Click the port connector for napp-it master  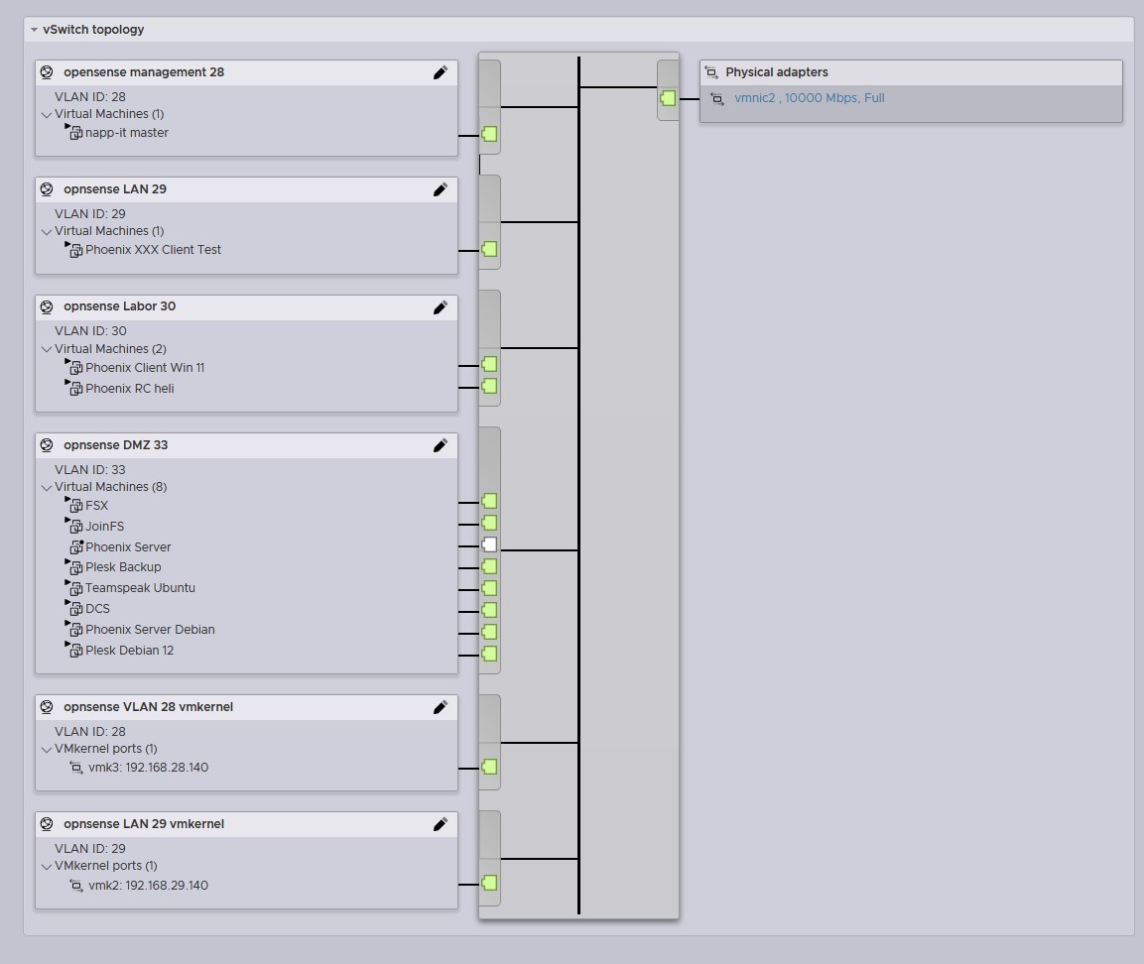point(489,135)
